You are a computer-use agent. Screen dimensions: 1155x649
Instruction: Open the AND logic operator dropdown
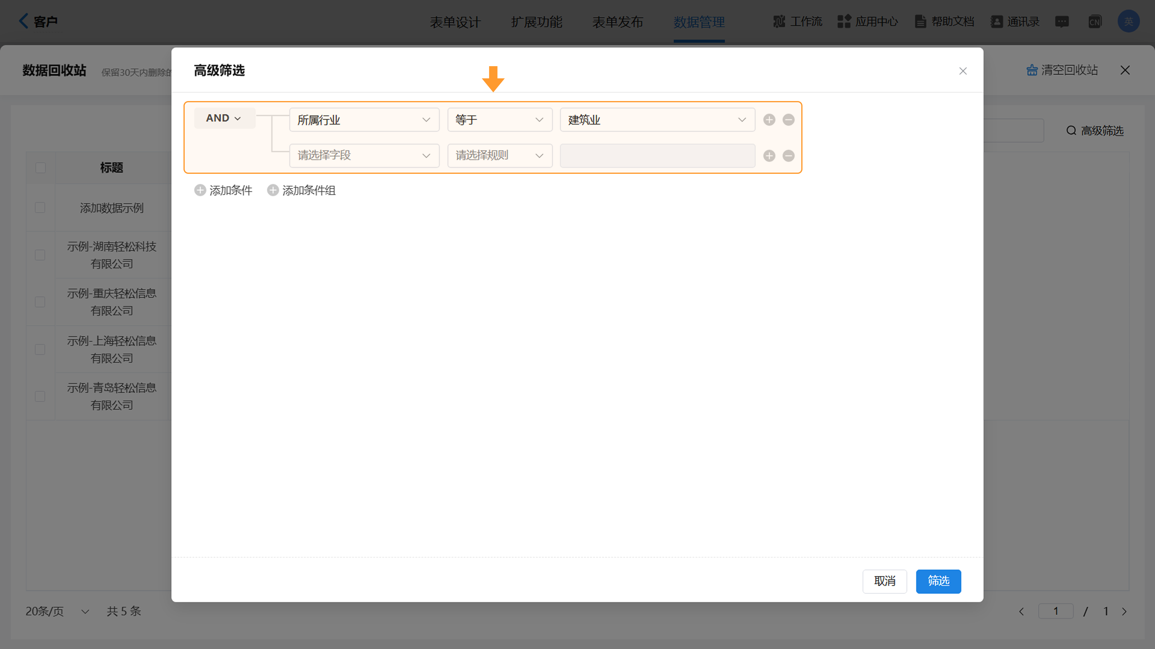point(224,118)
